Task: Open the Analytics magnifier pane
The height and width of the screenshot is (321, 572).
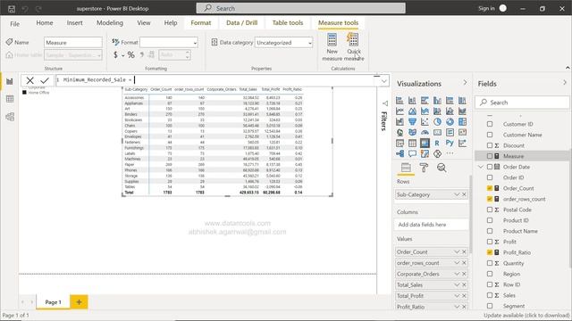Action: click(x=442, y=168)
